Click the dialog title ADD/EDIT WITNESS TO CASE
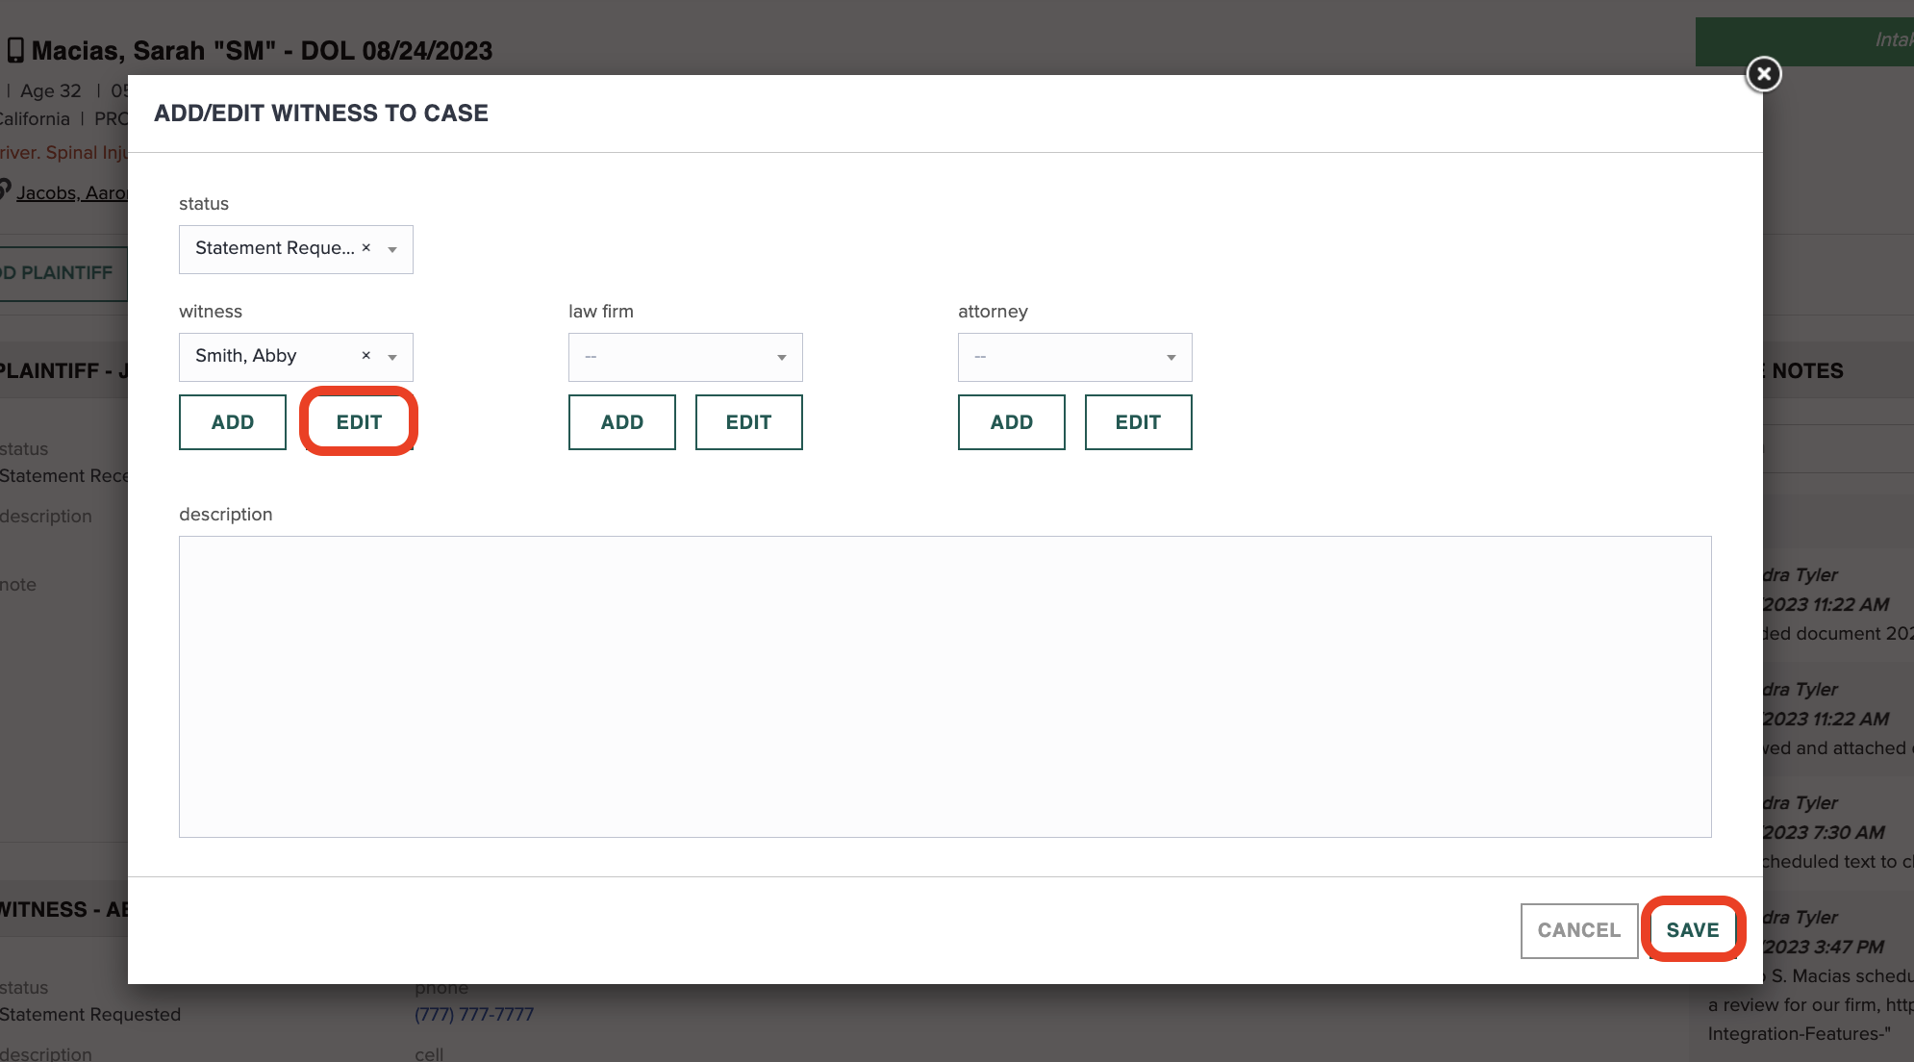 pyautogui.click(x=321, y=114)
